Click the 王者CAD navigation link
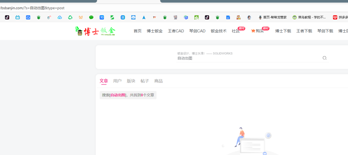 point(176,31)
